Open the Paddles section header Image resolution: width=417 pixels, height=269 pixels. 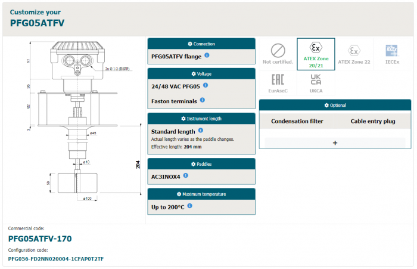pos(201,164)
